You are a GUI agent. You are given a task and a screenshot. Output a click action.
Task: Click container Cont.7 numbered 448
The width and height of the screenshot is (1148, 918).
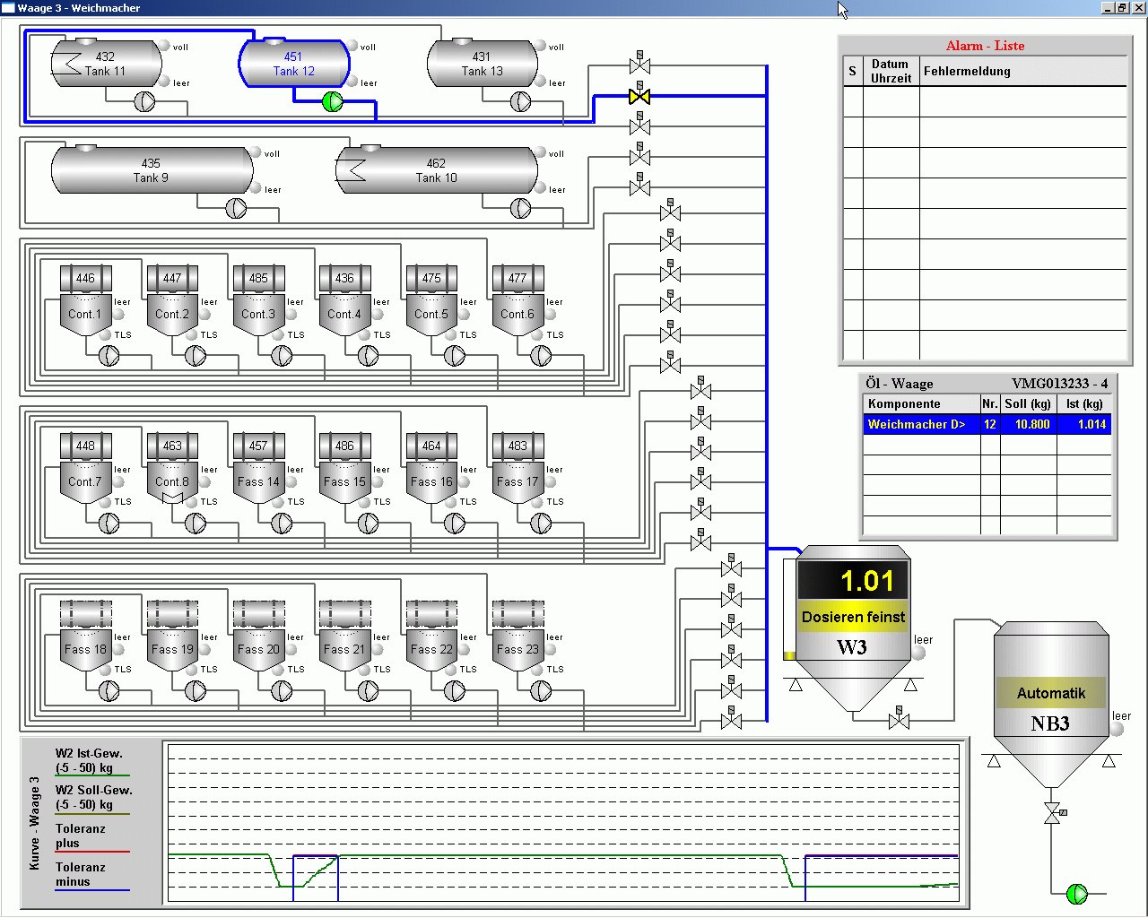pos(85,468)
